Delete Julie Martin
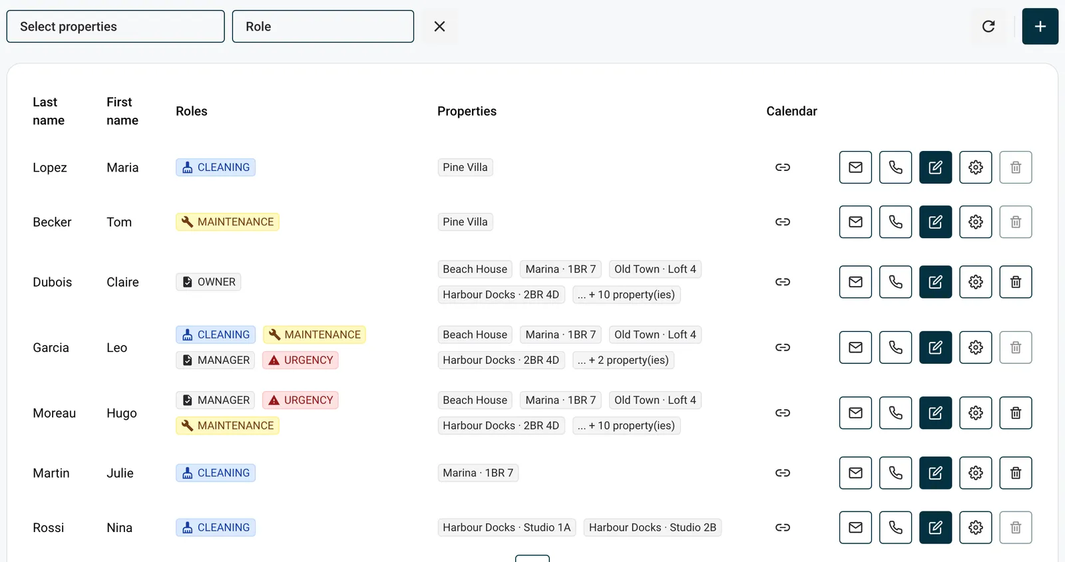The height and width of the screenshot is (562, 1065). (1015, 473)
